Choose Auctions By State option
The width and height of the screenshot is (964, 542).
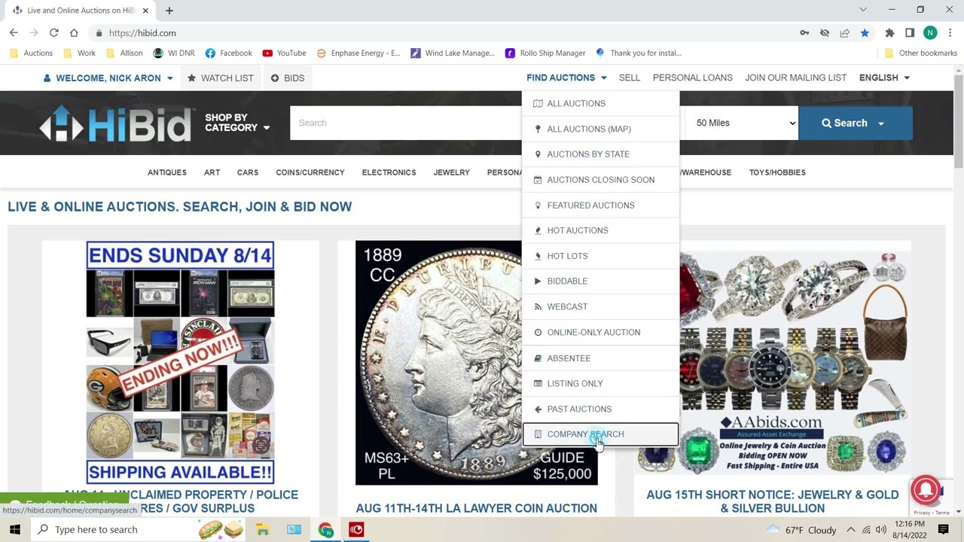pyautogui.click(x=600, y=154)
